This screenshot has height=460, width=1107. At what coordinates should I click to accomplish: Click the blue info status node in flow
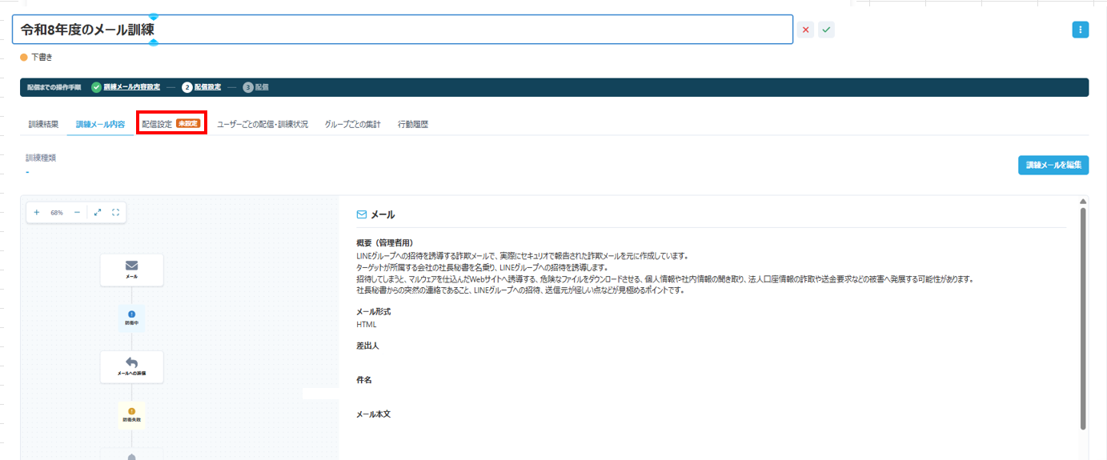132,318
